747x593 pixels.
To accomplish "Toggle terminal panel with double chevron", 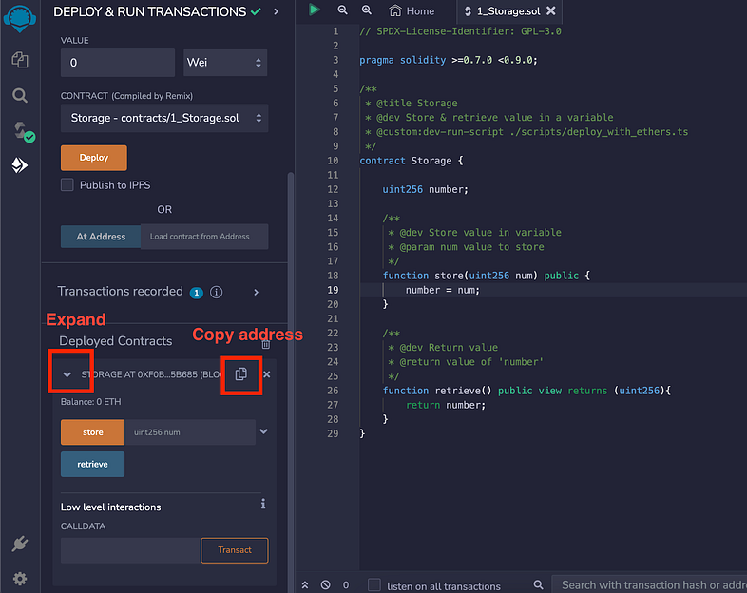I will tap(305, 584).
